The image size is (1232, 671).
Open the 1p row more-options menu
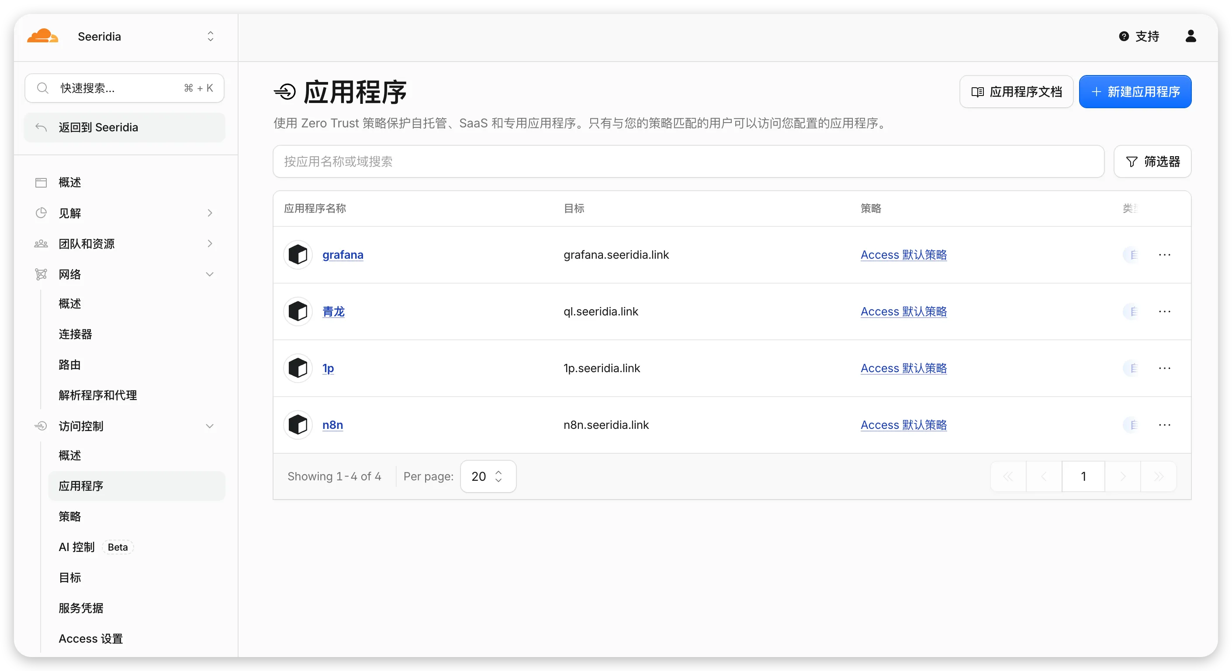[x=1165, y=368]
